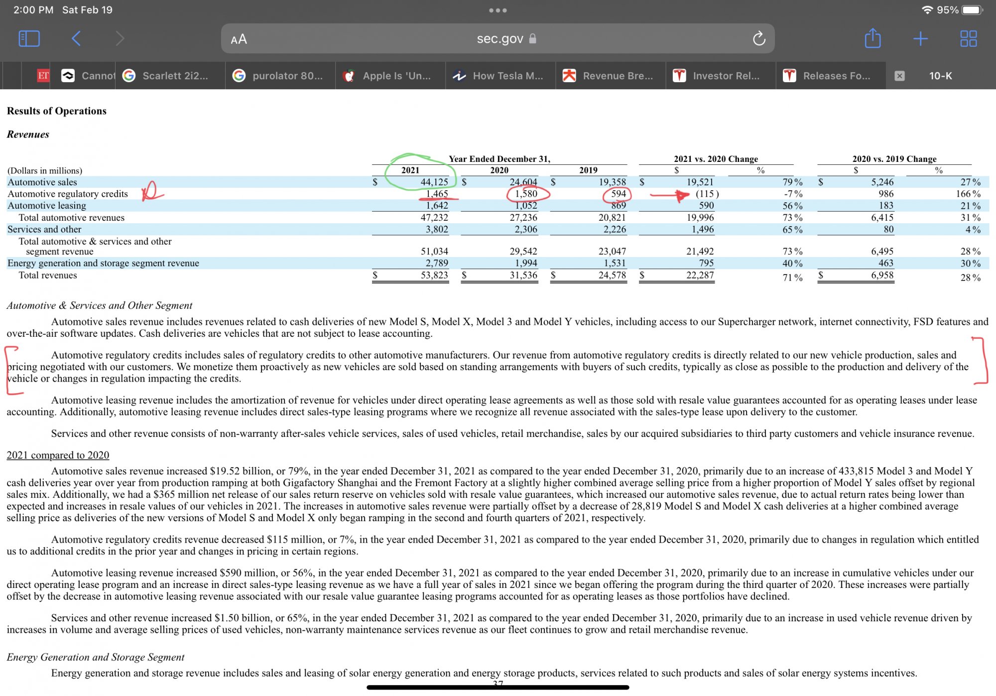
Task: Select the How Tesla M... tab
Action: (500, 76)
